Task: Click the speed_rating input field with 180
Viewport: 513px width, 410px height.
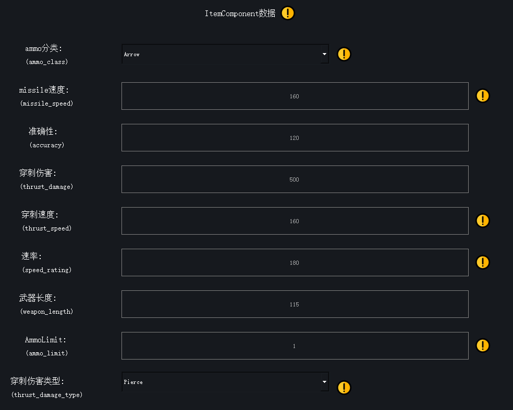Action: coord(295,262)
